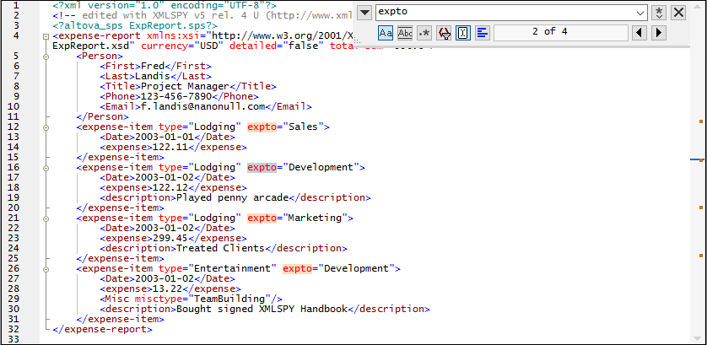Image resolution: width=707 pixels, height=345 pixels.
Task: Click email f.landis@nanonull.com
Action: coord(202,107)
